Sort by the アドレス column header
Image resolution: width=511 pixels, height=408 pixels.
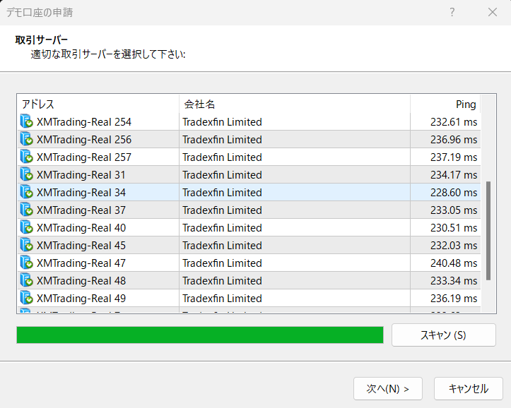(x=98, y=104)
